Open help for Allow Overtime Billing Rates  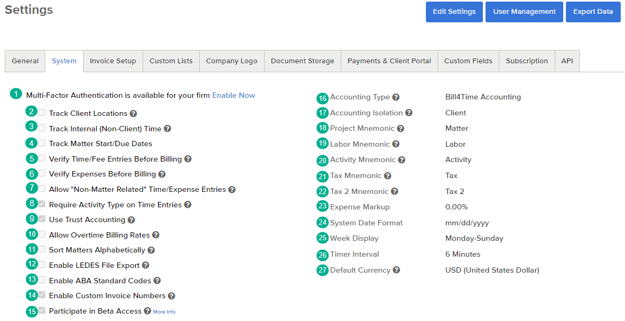point(156,235)
